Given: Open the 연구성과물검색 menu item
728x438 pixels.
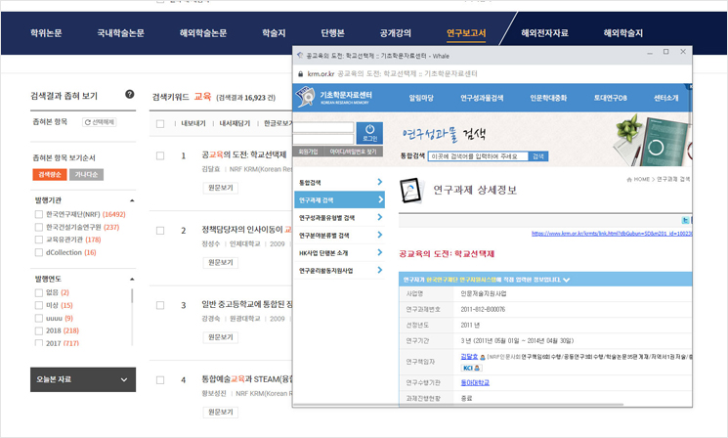Looking at the screenshot, I should (x=482, y=98).
